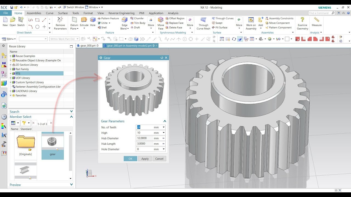This screenshot has height=197, width=351.
Task: Select the gear thumbnail in Member Select
Action: [52, 142]
